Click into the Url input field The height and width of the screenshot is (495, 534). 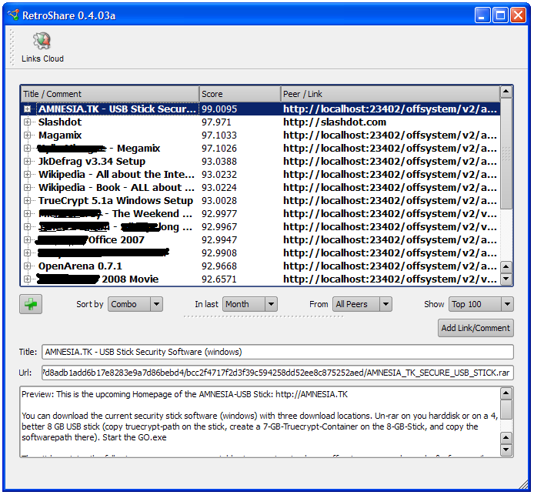[x=278, y=373]
